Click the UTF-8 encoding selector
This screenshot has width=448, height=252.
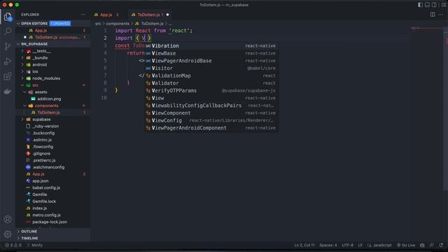coord(347,245)
